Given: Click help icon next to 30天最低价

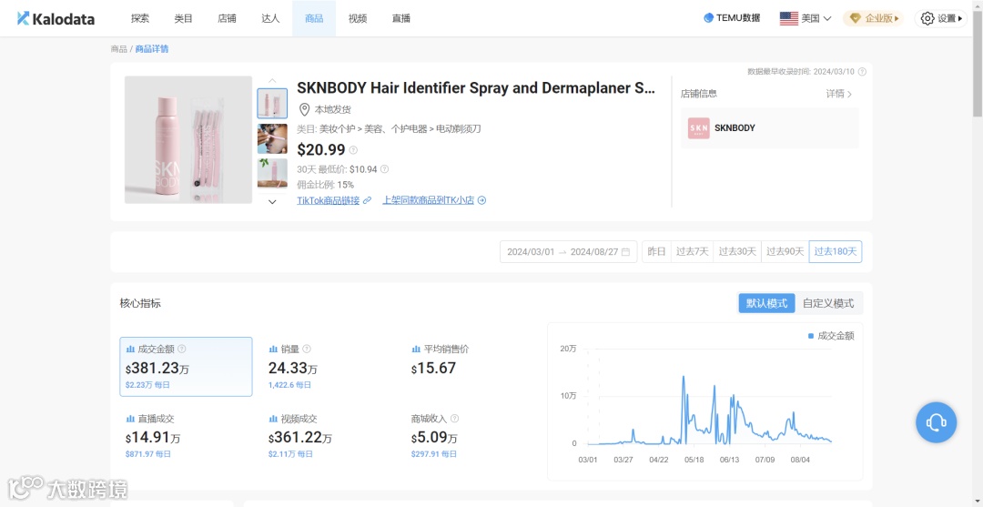Looking at the screenshot, I should tap(384, 169).
